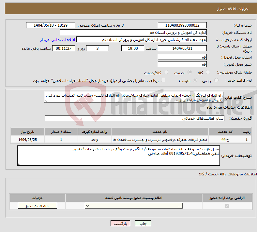Image resolution: width=257 pixels, height=232 pixels.
Task: Click the جزئیات اطلاعات نیاز title bar
Action: [x=131, y=9]
